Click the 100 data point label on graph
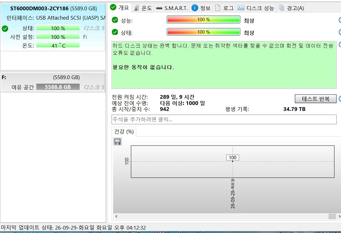This screenshot has width=341, height=233. point(233,157)
